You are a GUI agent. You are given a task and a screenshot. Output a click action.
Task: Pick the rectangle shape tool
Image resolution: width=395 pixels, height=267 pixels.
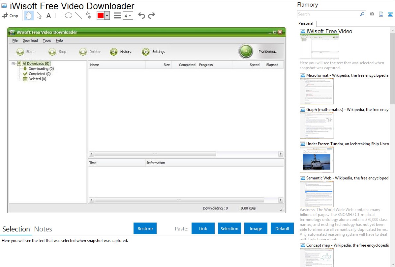58,15
